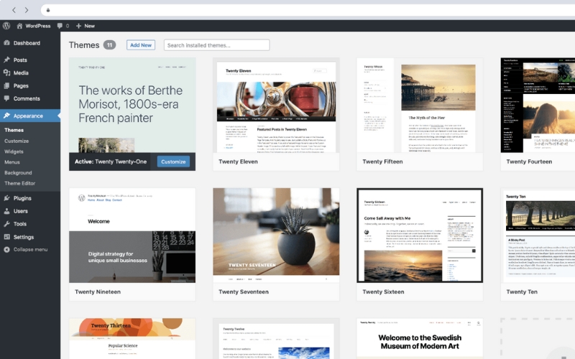
Task: Go back with browser back arrow
Action: point(14,10)
